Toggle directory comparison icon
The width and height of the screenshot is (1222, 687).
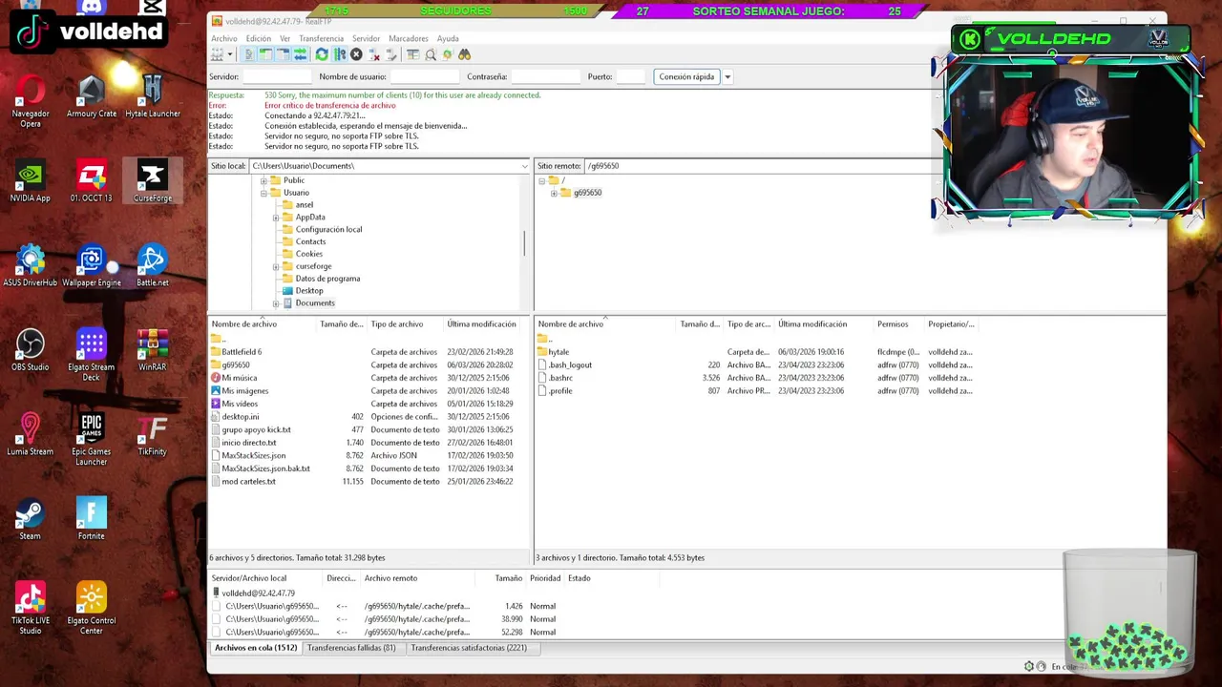pos(431,54)
